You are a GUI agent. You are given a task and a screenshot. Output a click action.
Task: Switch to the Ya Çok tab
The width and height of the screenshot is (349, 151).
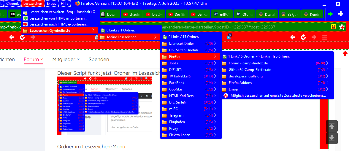(x=289, y=14)
